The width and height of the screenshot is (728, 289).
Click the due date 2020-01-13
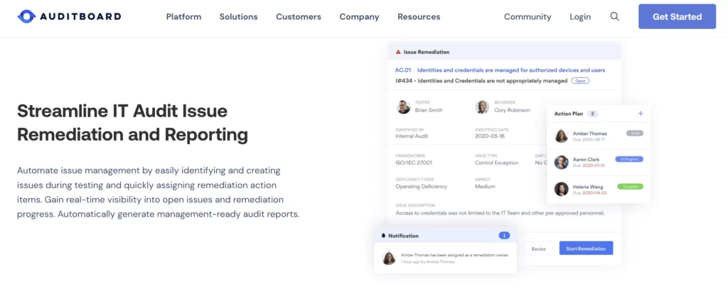tap(595, 165)
